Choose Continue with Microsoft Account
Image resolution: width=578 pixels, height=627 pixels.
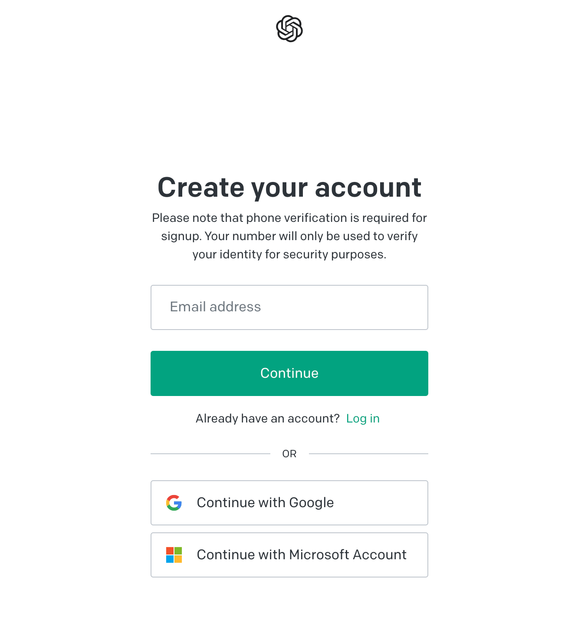pyautogui.click(x=289, y=555)
